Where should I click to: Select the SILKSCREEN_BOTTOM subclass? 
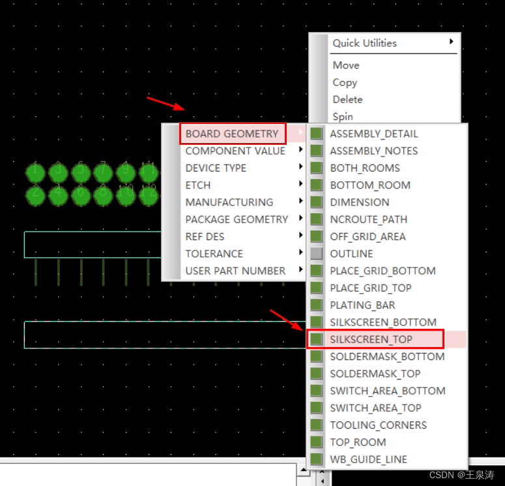[x=382, y=322]
